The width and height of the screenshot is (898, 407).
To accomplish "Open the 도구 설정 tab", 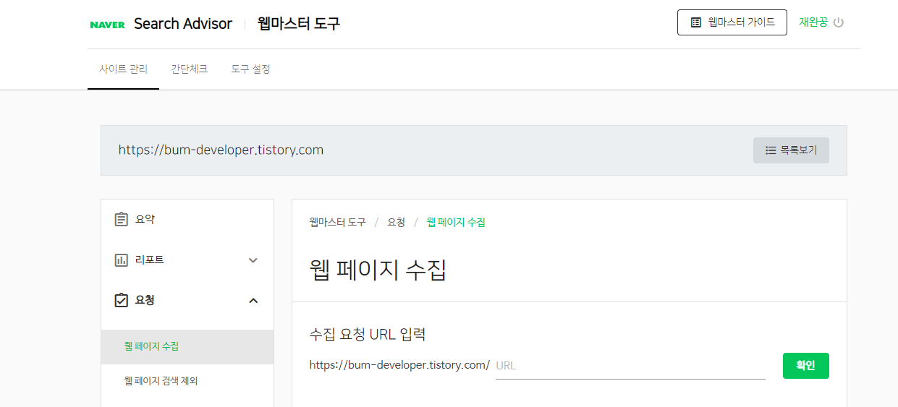I will click(250, 69).
